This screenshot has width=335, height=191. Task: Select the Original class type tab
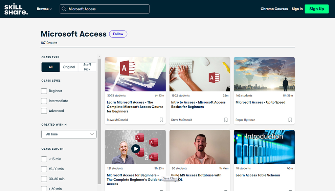69,67
